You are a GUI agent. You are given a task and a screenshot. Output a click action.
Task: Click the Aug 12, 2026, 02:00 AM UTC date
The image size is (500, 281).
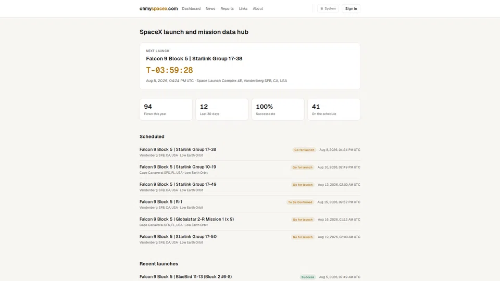point(339,185)
